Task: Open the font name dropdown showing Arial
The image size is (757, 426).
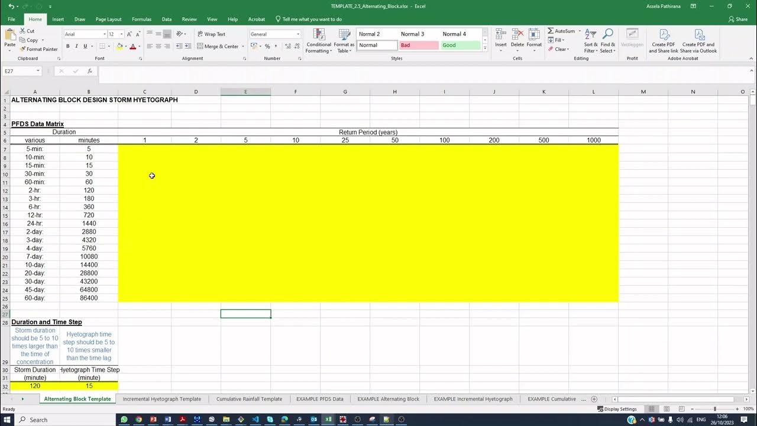Action: pyautogui.click(x=105, y=34)
